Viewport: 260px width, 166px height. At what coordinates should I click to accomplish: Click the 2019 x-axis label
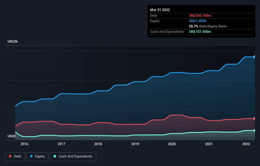pos(135,144)
